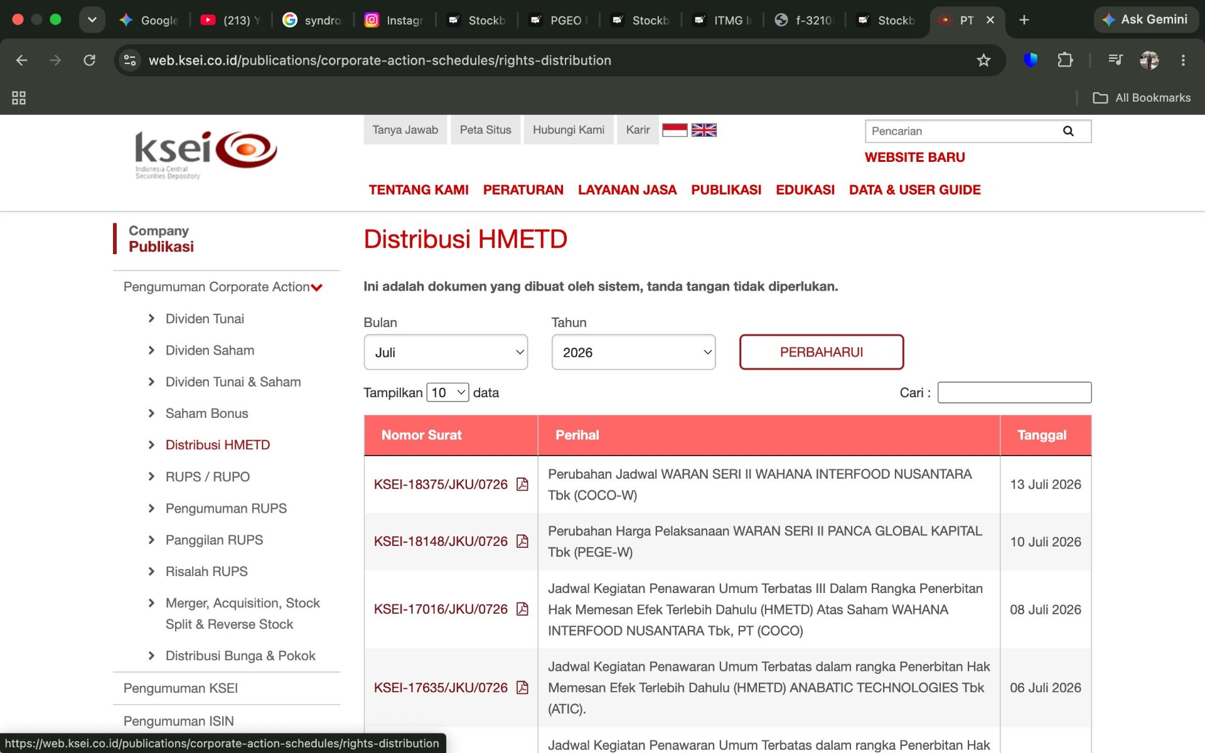Click Ask Gemini button
This screenshot has height=753, width=1205.
coord(1146,20)
